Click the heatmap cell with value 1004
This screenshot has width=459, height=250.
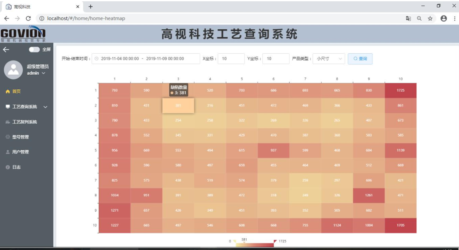pos(369,225)
